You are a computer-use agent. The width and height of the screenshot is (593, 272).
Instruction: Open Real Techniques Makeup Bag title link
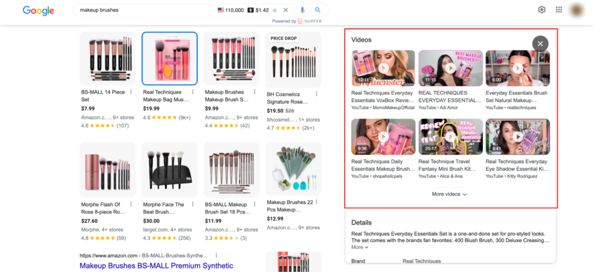coord(166,96)
